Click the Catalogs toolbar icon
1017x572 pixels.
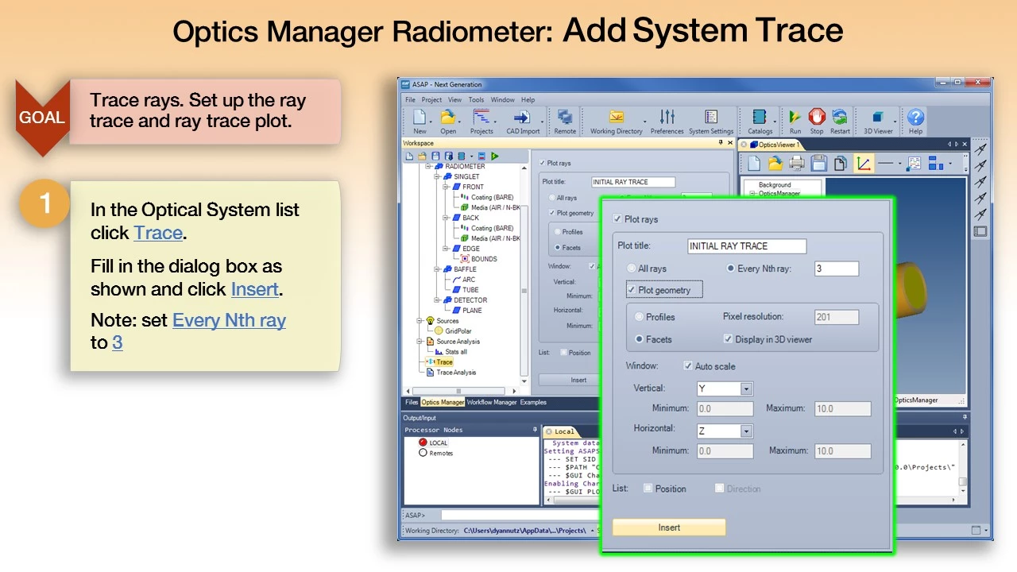[760, 120]
